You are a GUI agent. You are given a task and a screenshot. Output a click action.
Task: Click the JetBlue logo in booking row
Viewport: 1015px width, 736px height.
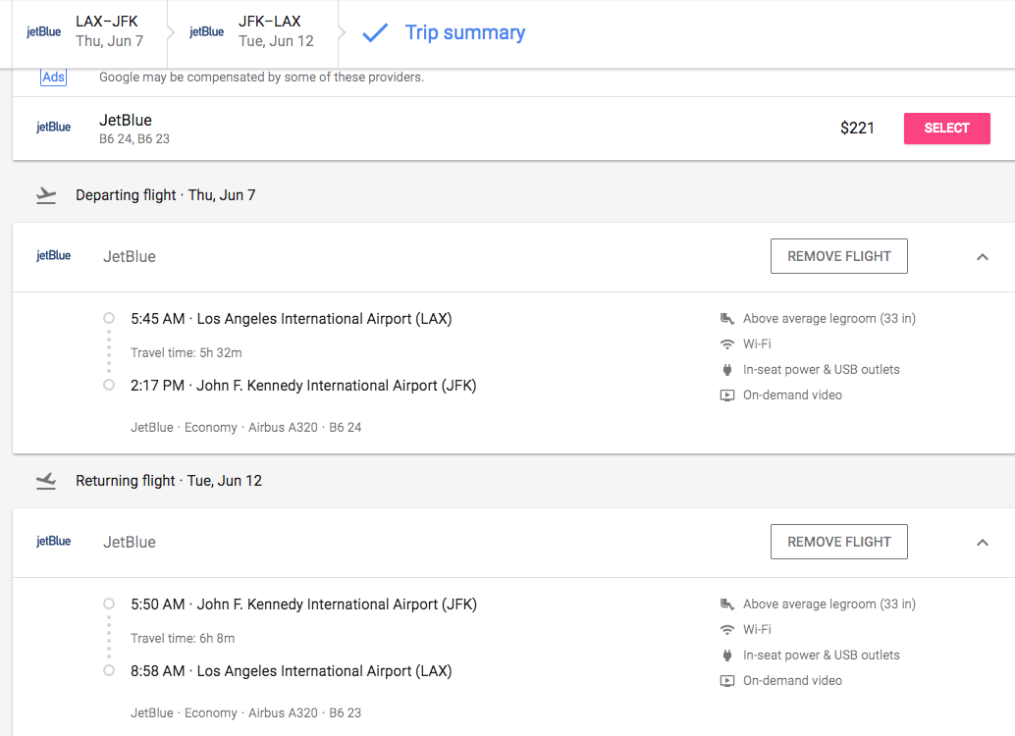tap(54, 128)
